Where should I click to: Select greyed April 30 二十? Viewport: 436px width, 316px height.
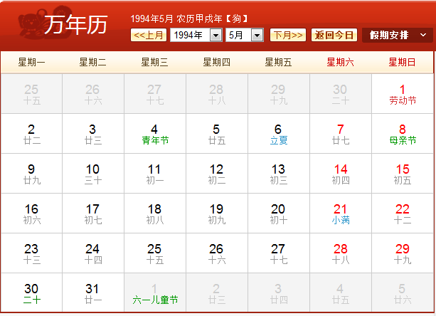pyautogui.click(x=341, y=94)
